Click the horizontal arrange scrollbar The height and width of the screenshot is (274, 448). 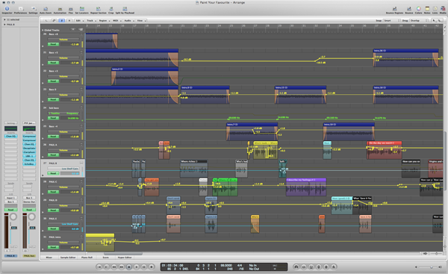[123, 253]
